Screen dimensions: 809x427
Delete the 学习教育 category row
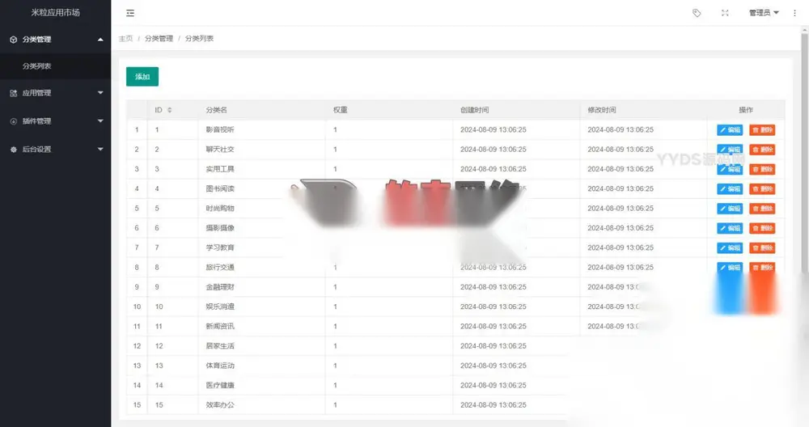point(762,247)
